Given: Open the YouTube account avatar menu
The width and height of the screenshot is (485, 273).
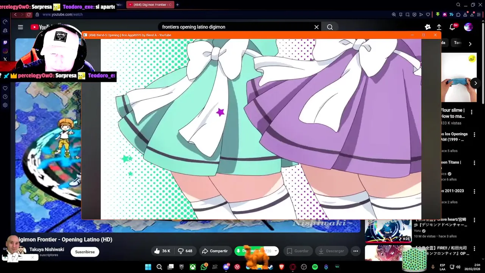Looking at the screenshot, I should click(x=468, y=27).
